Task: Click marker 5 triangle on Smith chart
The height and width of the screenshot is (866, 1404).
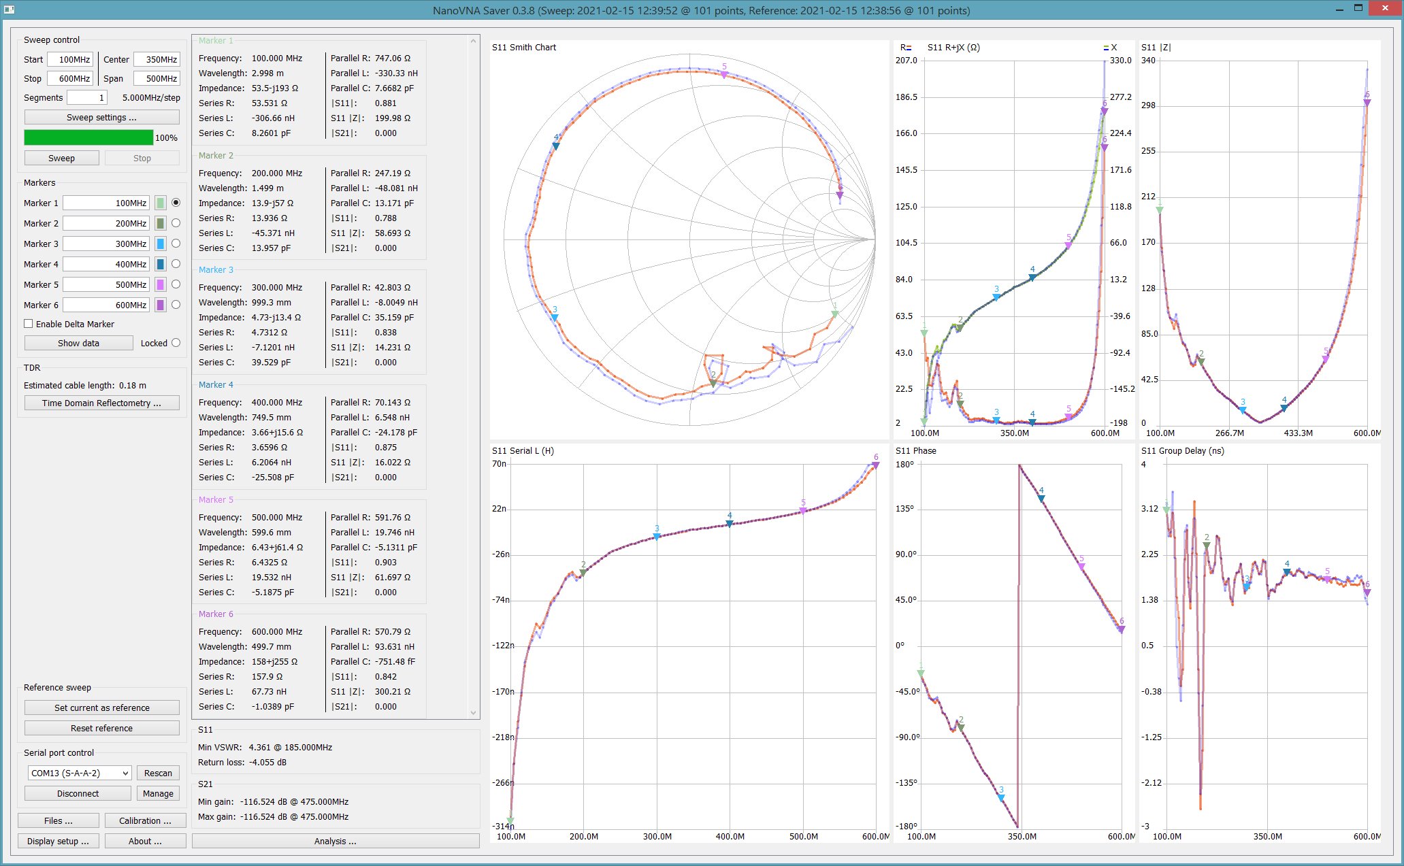Action: pos(724,74)
